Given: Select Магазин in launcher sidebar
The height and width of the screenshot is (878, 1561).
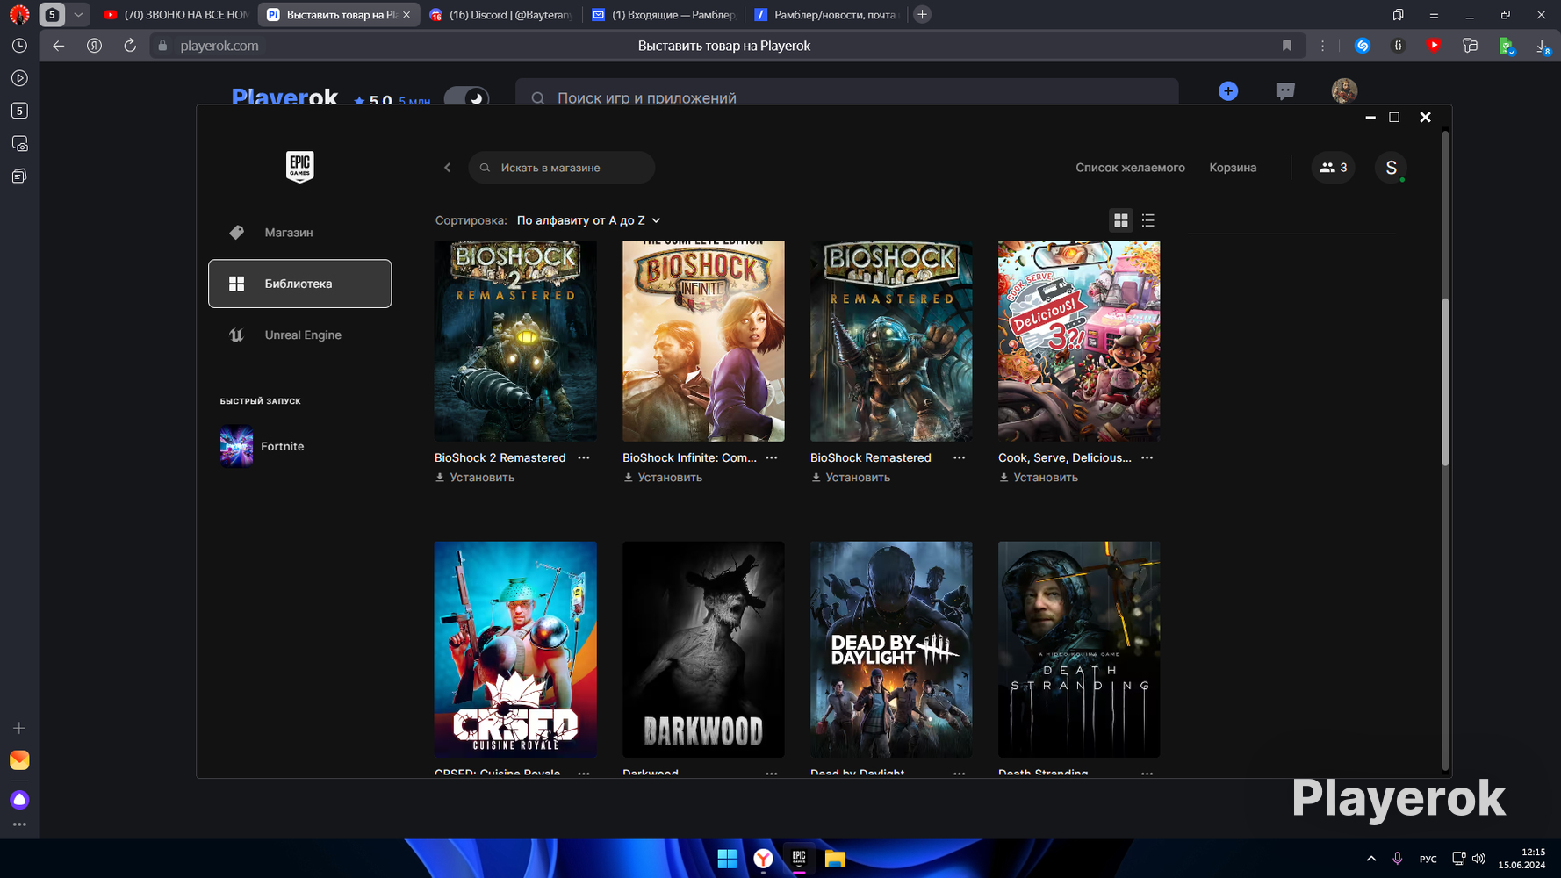Looking at the screenshot, I should click(x=299, y=233).
